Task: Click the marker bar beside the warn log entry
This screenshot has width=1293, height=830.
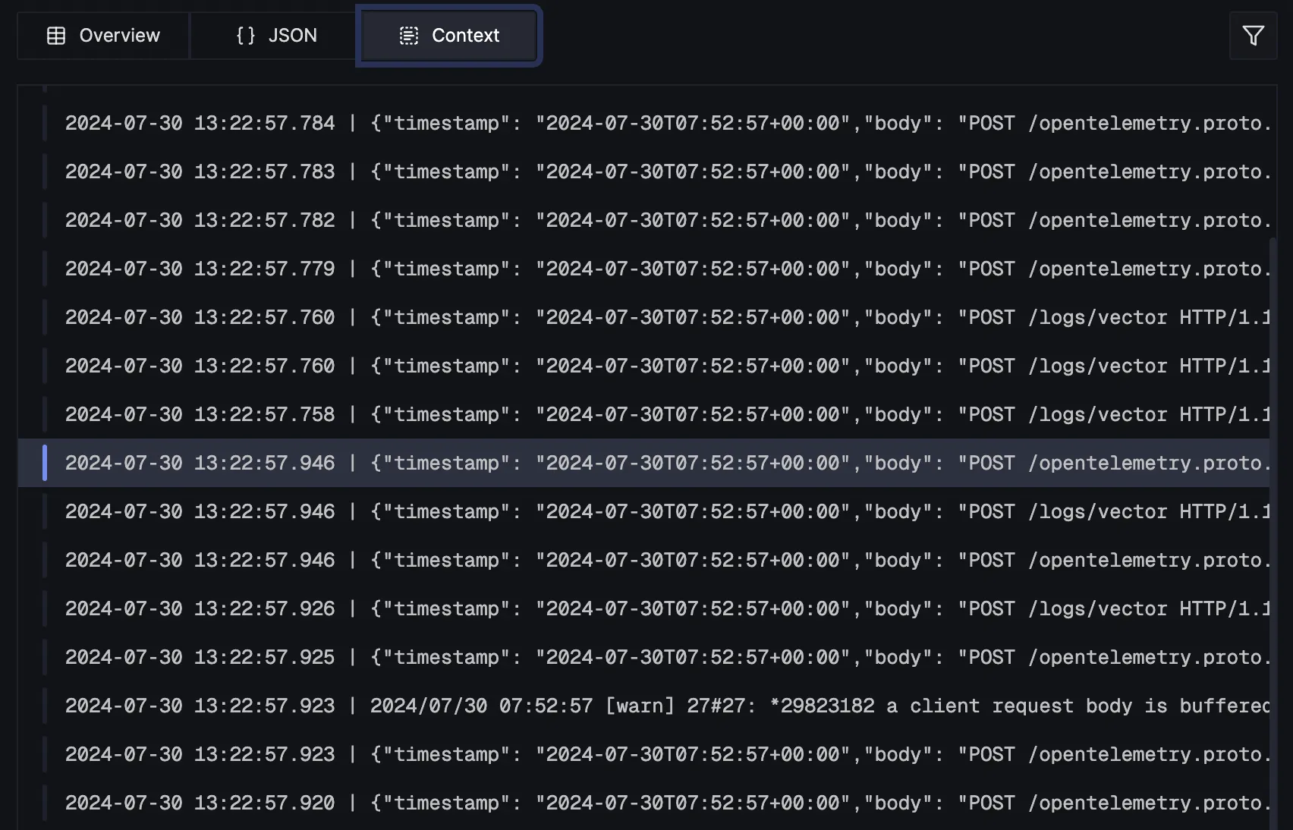Action: click(x=46, y=705)
